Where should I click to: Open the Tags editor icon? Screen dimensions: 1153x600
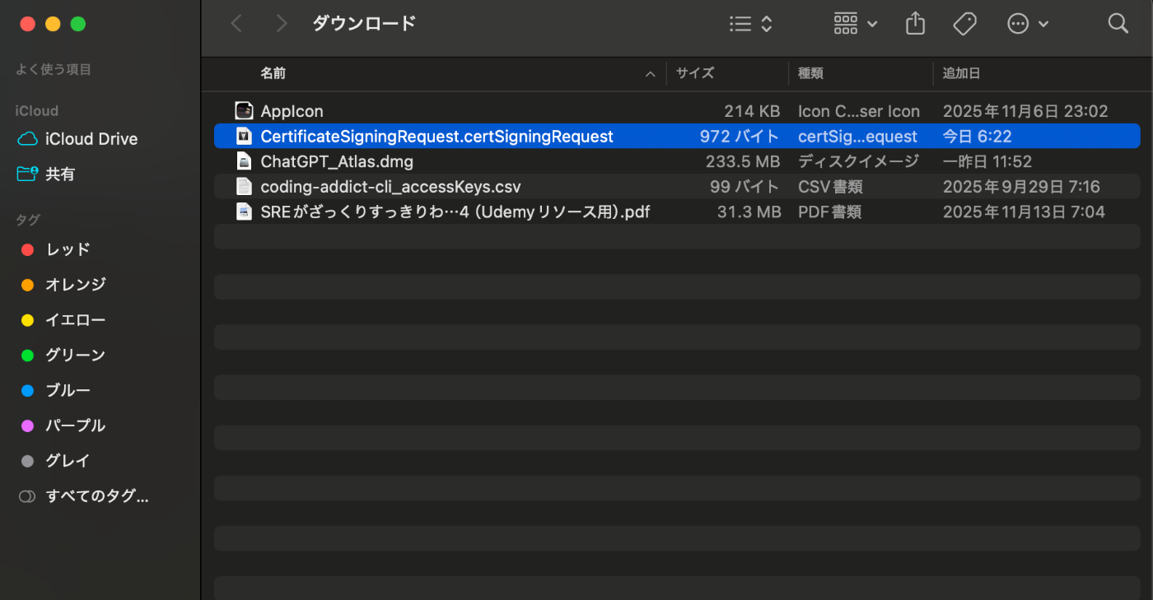964,24
